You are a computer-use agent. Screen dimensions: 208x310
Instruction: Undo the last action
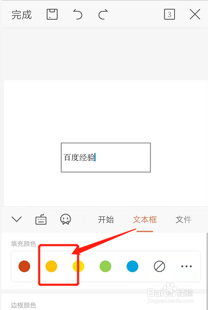(x=77, y=15)
